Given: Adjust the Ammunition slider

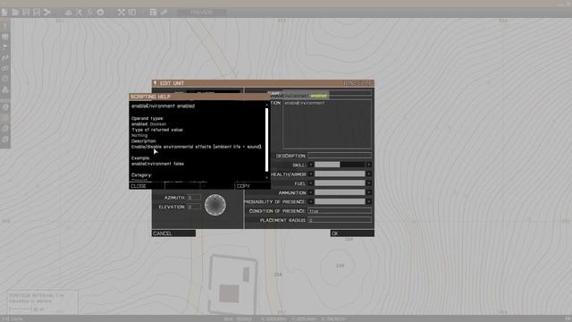Looking at the screenshot, I should tap(340, 192).
